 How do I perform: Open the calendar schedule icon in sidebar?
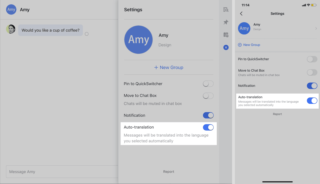(226, 35)
